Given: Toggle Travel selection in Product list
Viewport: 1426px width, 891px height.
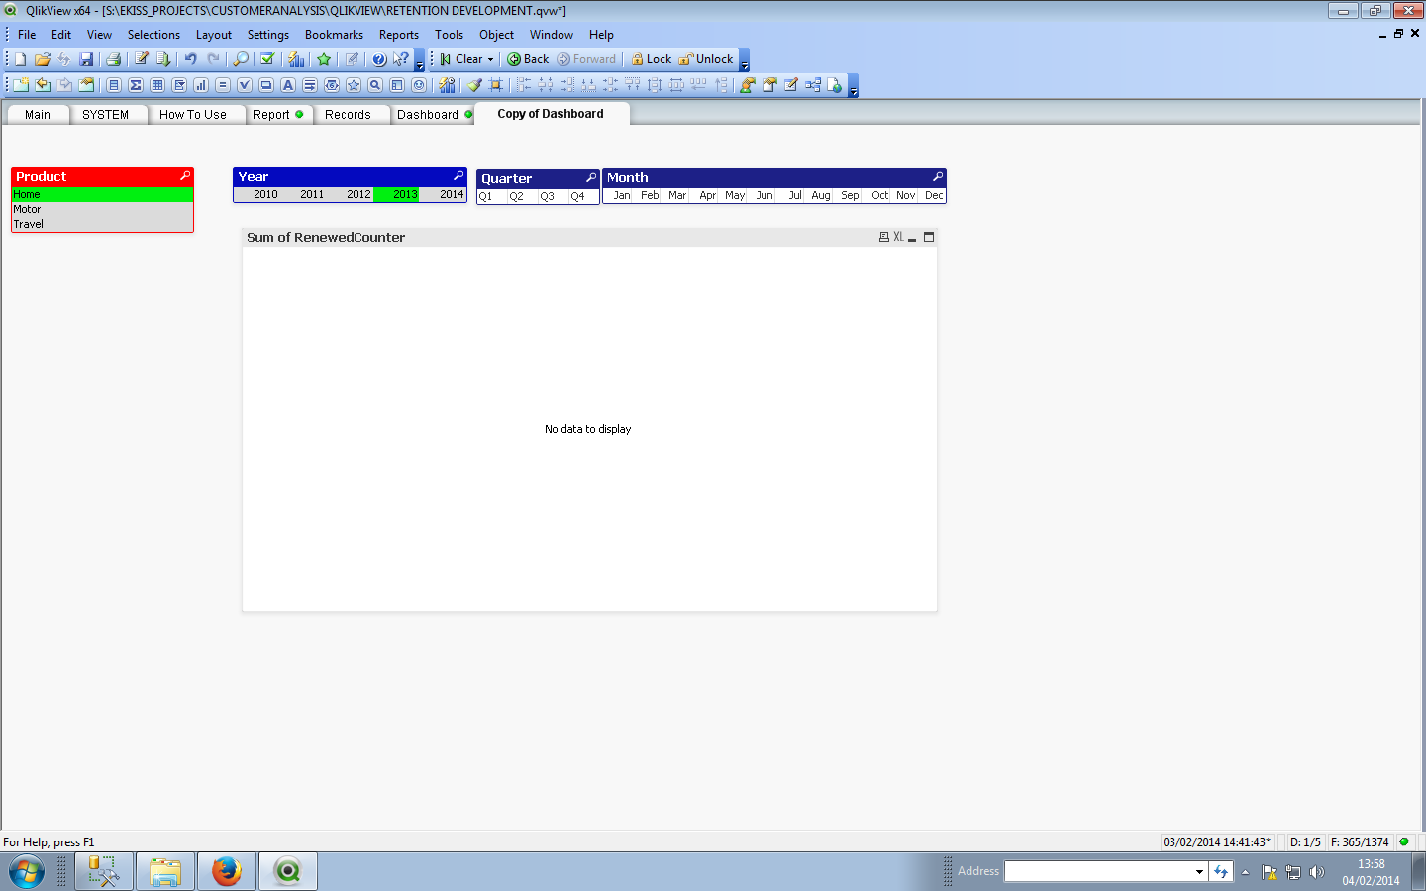Looking at the screenshot, I should [x=102, y=224].
